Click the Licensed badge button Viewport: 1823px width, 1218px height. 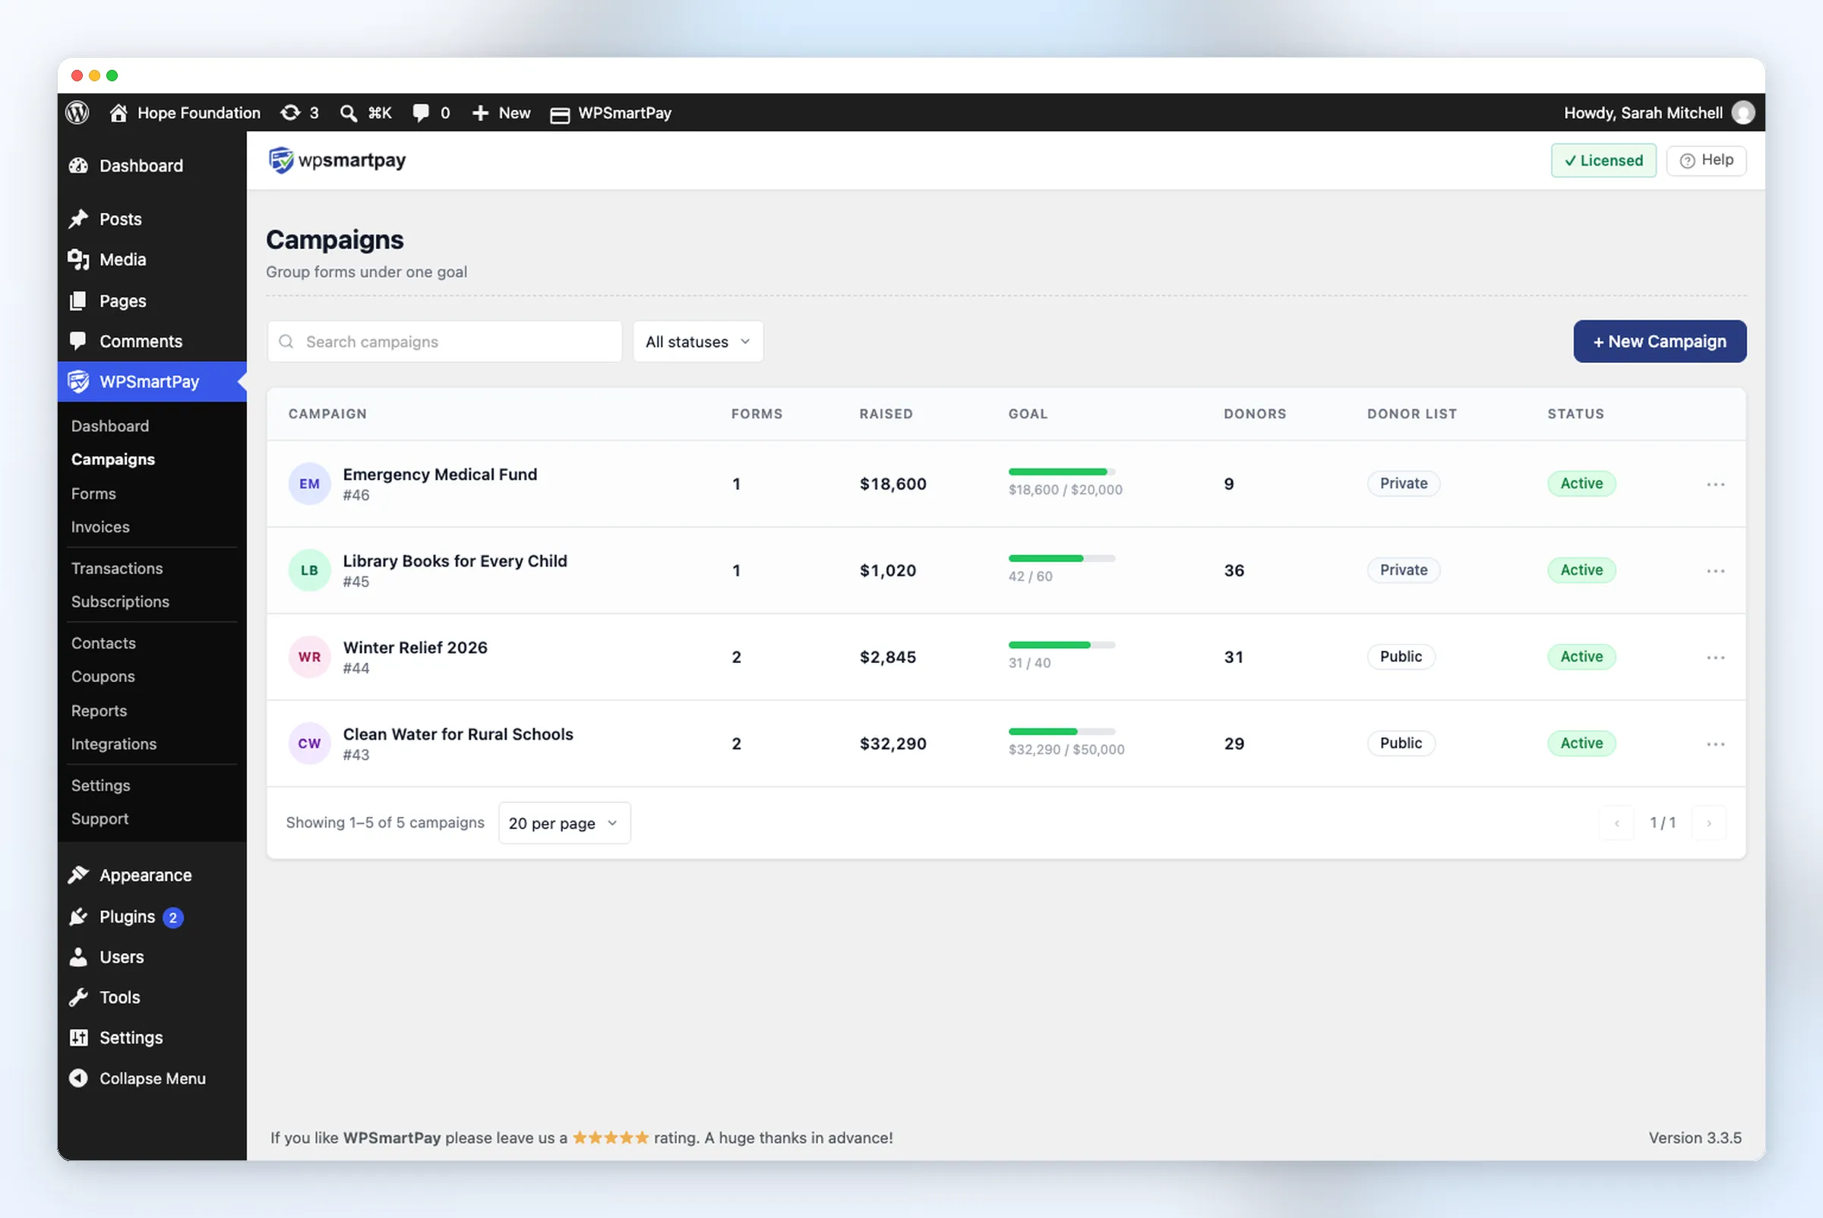[1604, 160]
